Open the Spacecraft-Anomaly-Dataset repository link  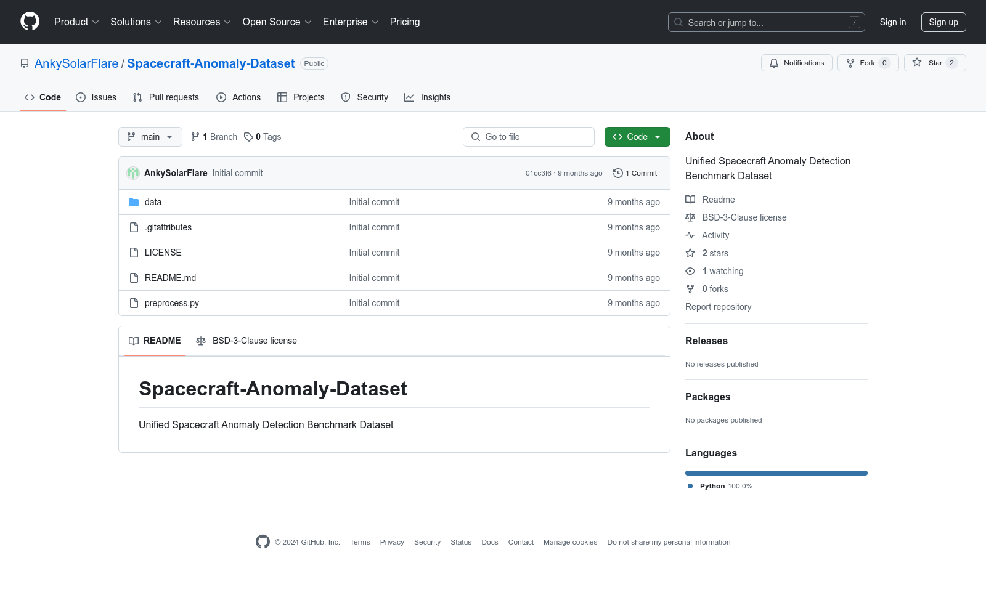211,63
